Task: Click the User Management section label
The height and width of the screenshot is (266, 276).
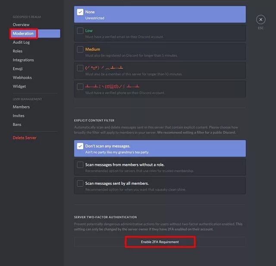Action: [x=27, y=99]
